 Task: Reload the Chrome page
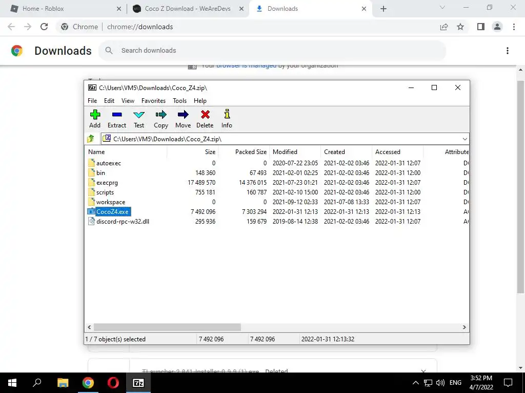click(44, 27)
